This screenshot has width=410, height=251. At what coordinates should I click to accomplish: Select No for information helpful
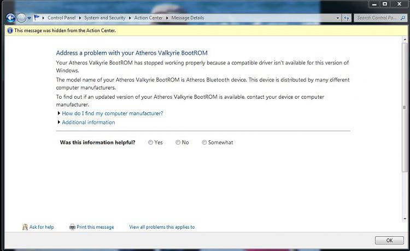(178, 142)
